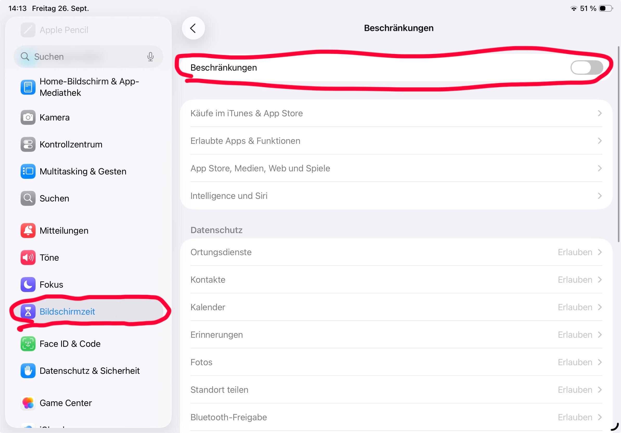Tap the back arrow button
Screen dimensions: 621x433
[193, 28]
